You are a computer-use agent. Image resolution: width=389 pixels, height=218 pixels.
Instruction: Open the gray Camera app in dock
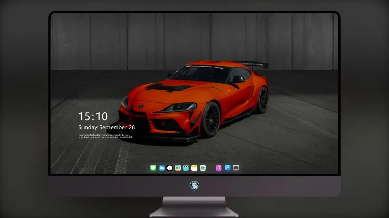coord(235,168)
